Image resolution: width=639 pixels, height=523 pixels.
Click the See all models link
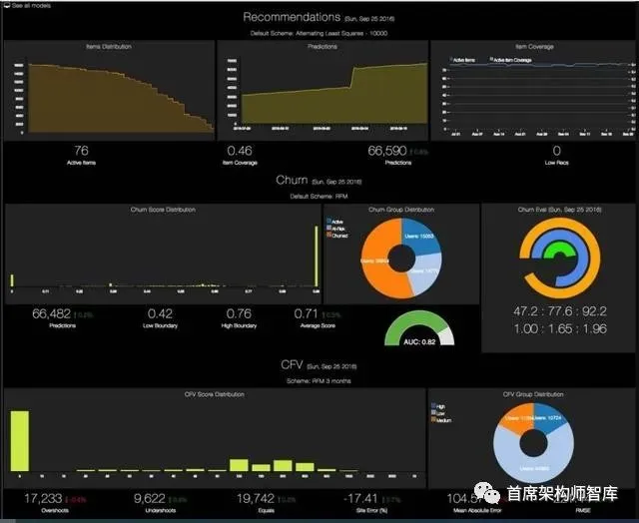31,6
